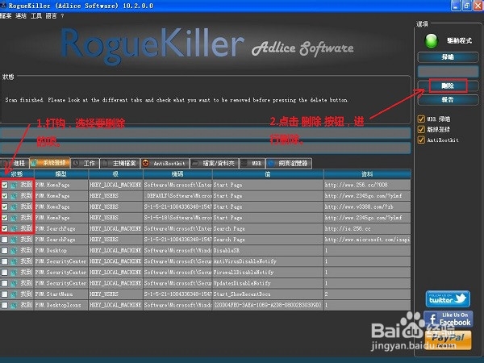Sort by the 資料 column header
Viewport: 484px width, 363px height.
367,174
